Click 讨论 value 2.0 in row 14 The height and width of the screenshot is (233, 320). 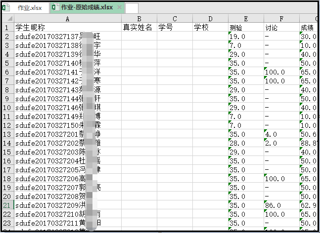click(x=281, y=143)
